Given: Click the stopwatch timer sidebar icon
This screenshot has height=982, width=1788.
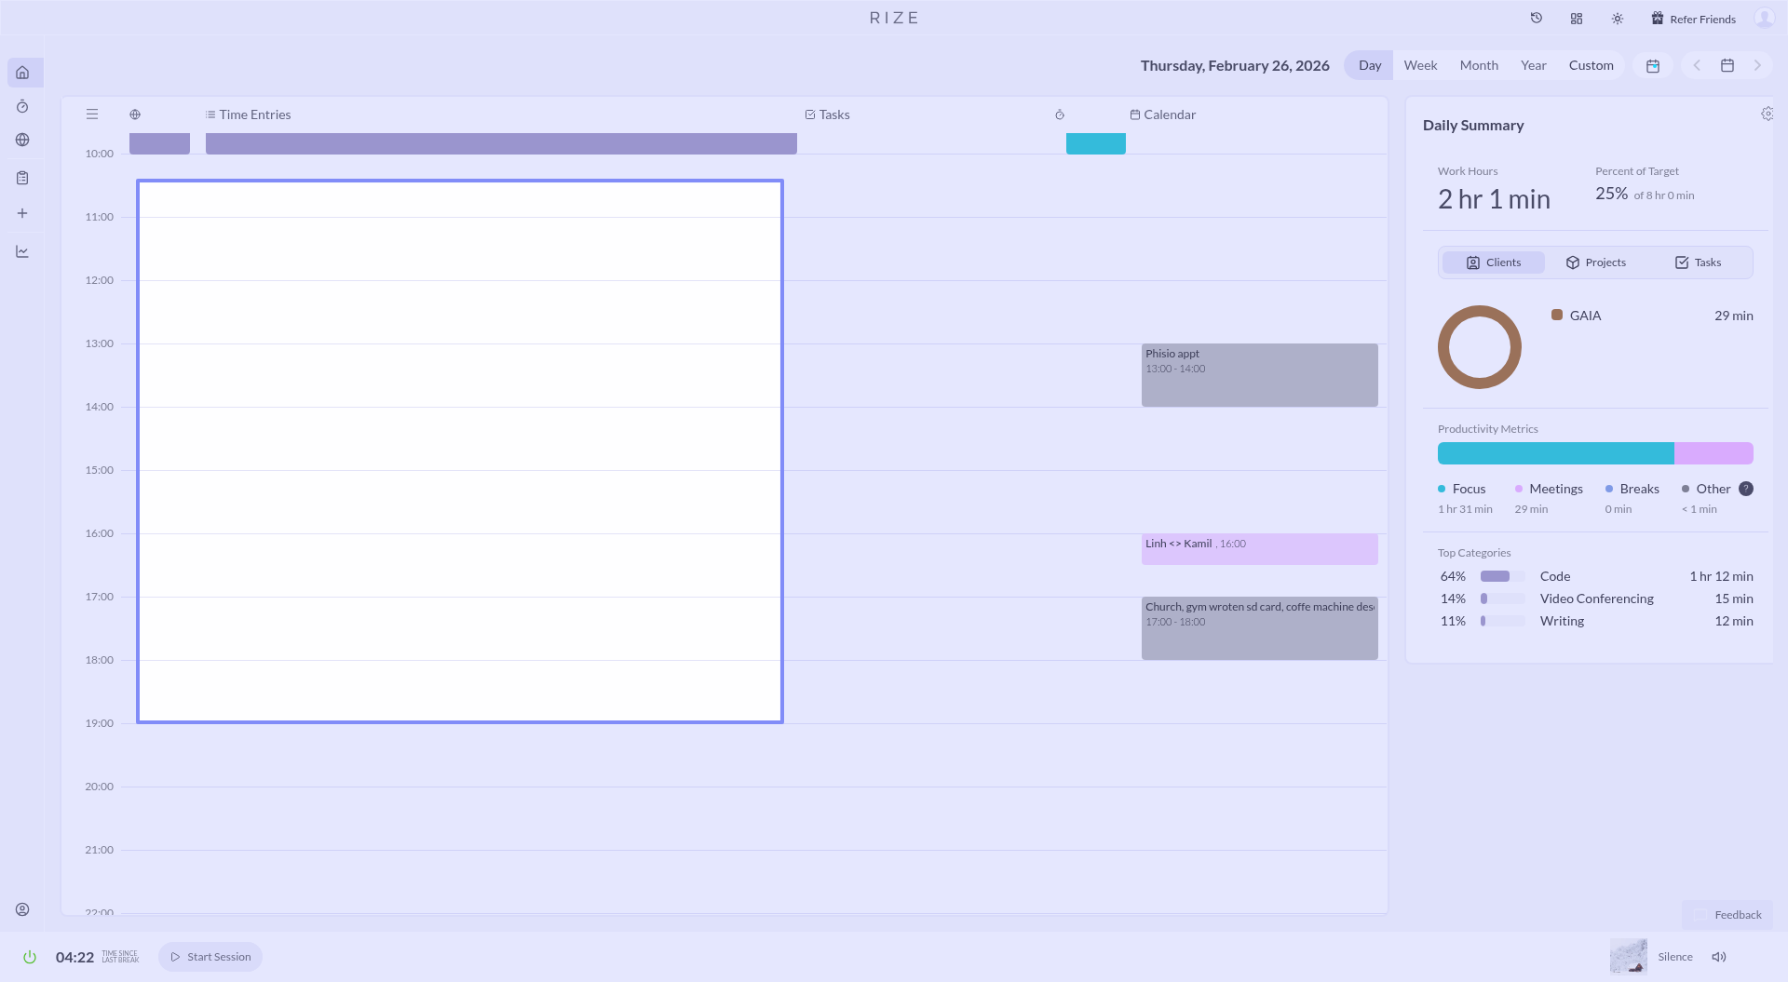Looking at the screenshot, I should point(22,107).
